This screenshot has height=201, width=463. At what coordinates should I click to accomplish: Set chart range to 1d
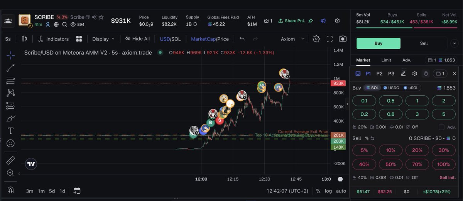tap(62, 191)
